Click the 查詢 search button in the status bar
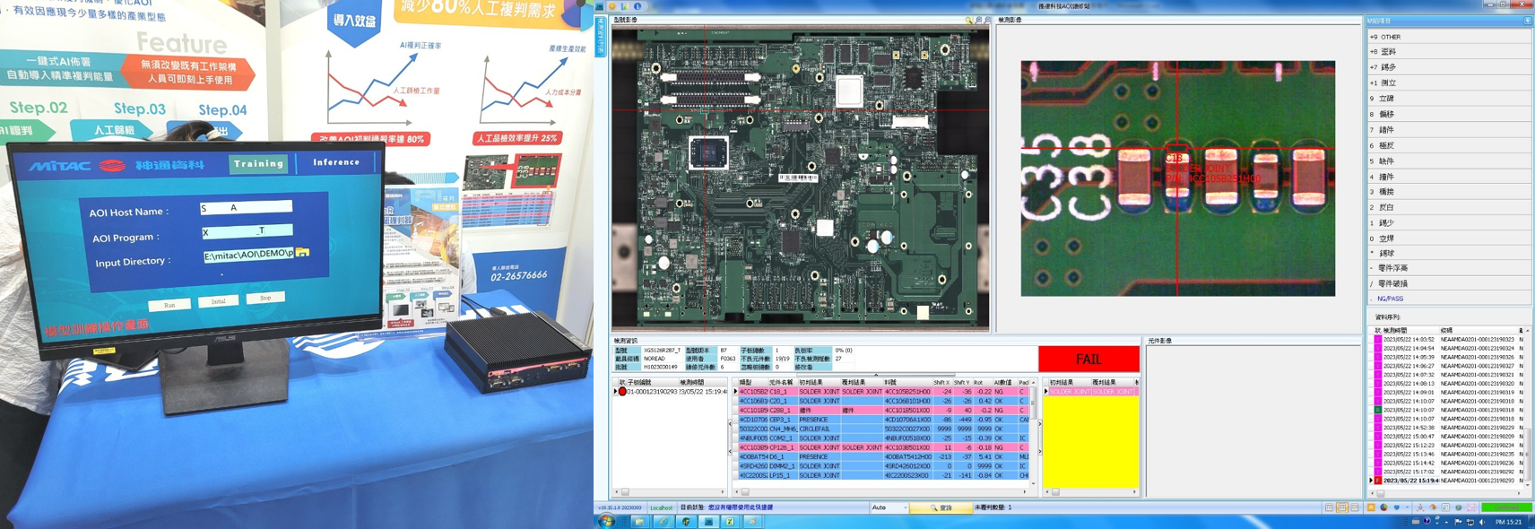 (x=941, y=507)
